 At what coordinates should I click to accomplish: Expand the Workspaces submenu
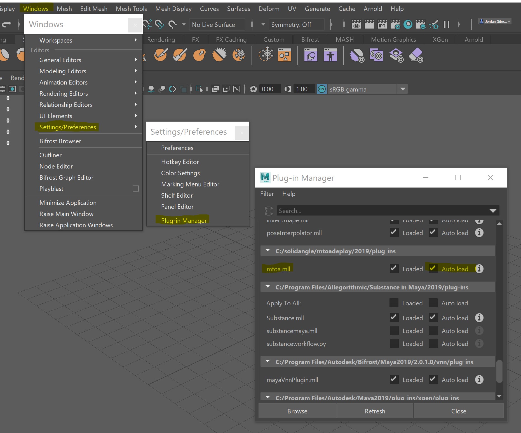click(83, 40)
